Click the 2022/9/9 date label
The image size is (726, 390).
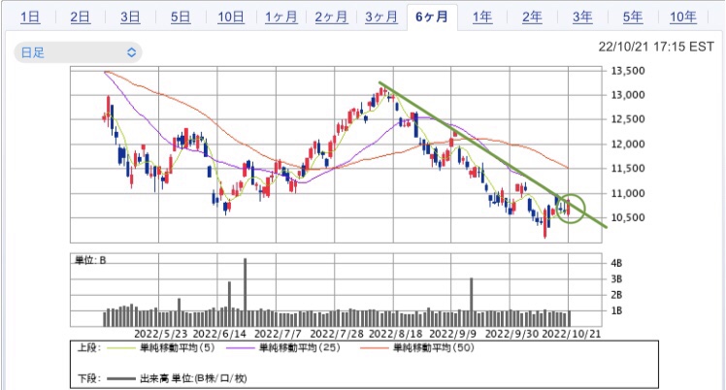pyautogui.click(x=453, y=334)
